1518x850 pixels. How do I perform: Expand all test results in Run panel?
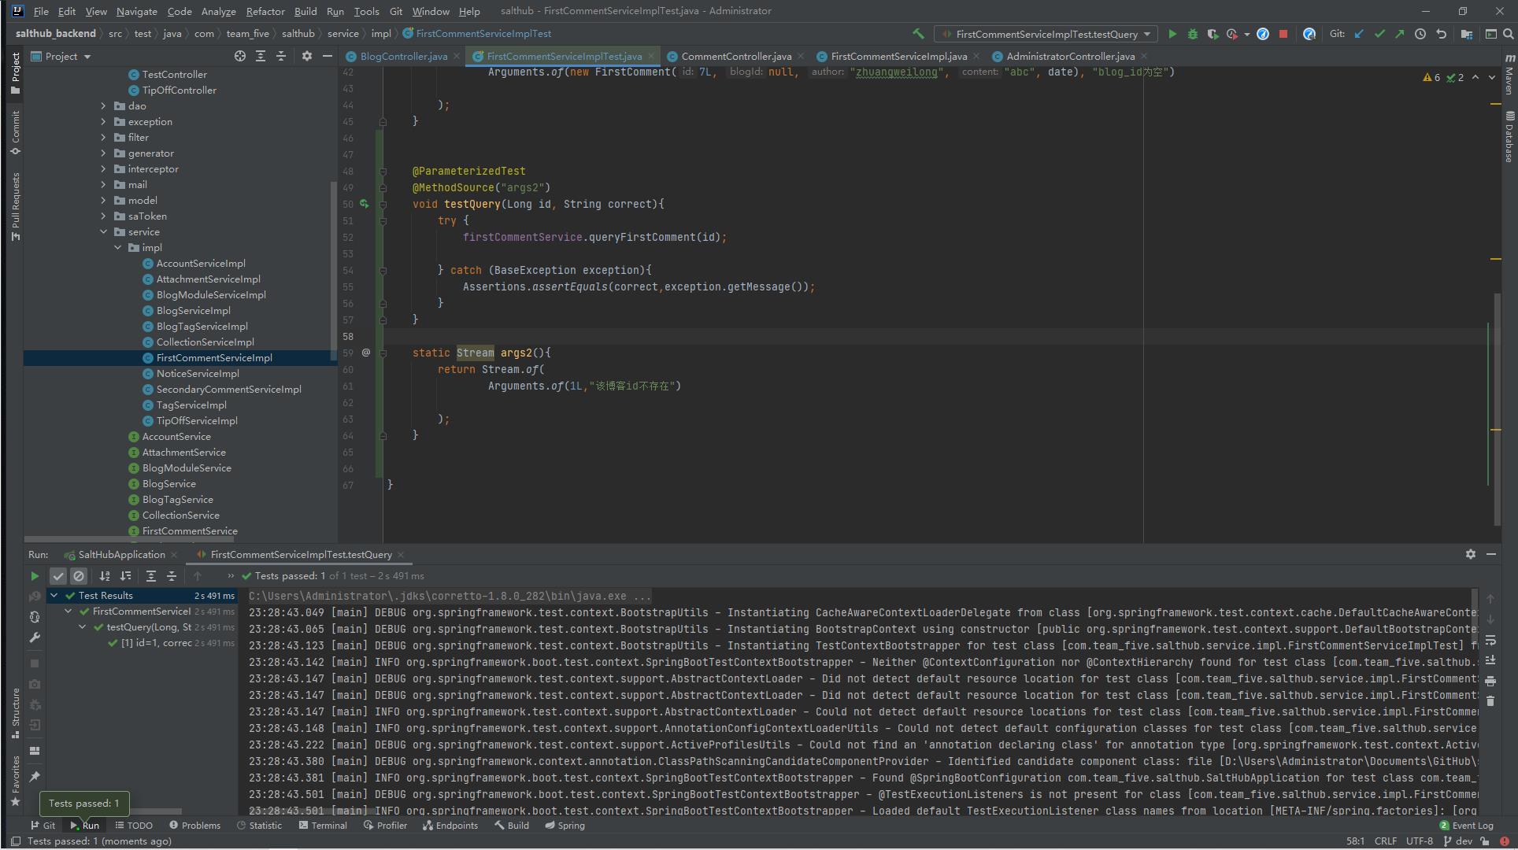(x=151, y=576)
